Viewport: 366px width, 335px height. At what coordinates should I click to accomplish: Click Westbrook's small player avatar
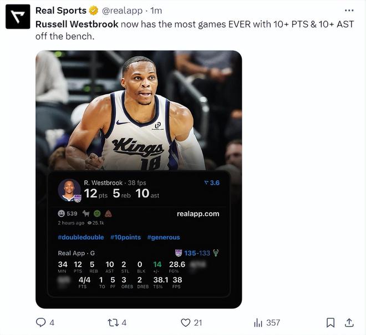click(69, 190)
